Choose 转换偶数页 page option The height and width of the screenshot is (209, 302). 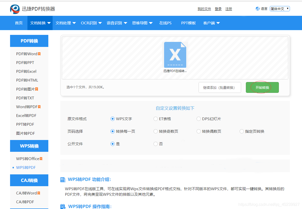pos(199,131)
